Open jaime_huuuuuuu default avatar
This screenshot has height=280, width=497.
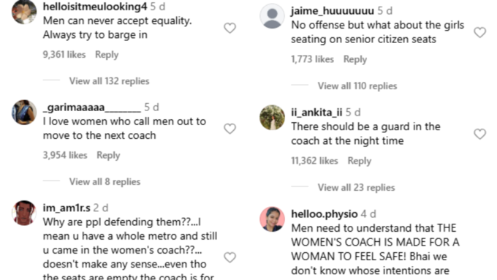coord(273,17)
